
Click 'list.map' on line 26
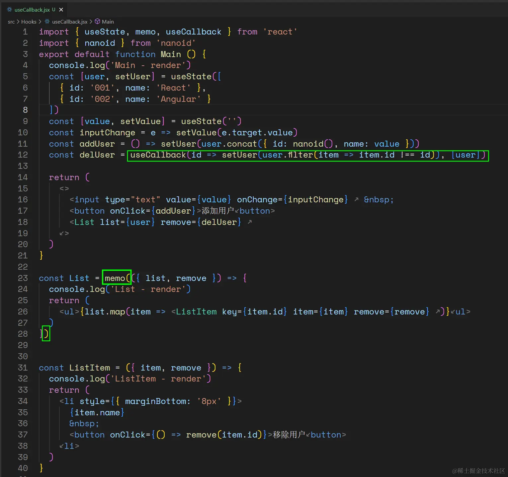click(x=105, y=312)
